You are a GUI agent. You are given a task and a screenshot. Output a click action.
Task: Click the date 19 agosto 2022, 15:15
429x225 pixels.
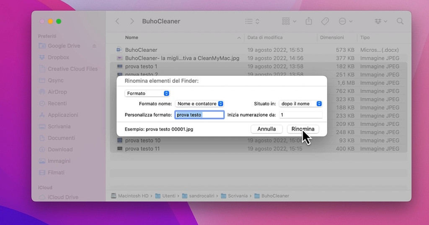pos(275,149)
